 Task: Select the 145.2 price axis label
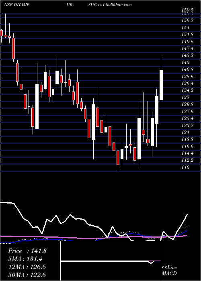(x=188, y=55)
